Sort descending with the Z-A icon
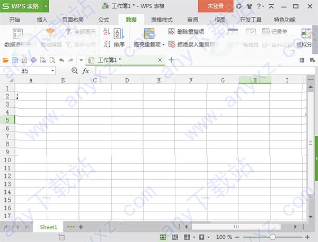The height and width of the screenshot is (242, 318). [107, 44]
